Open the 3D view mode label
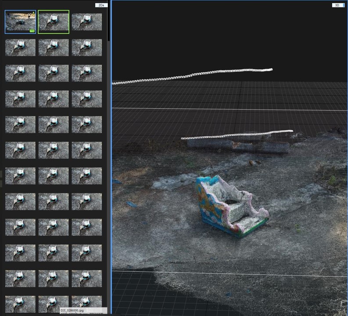Viewport: 348px width, 316px height. point(338,5)
